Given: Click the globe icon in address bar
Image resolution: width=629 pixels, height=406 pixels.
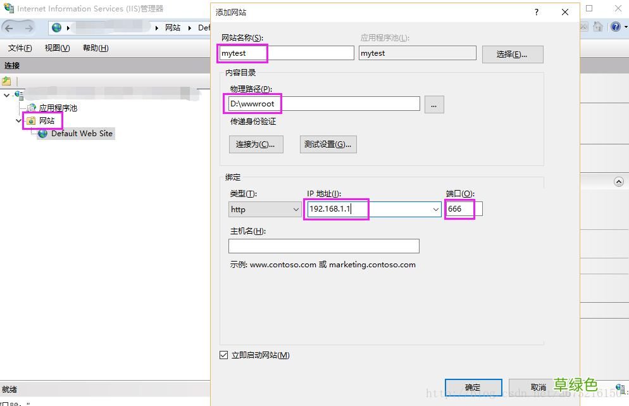Looking at the screenshot, I should point(57,28).
